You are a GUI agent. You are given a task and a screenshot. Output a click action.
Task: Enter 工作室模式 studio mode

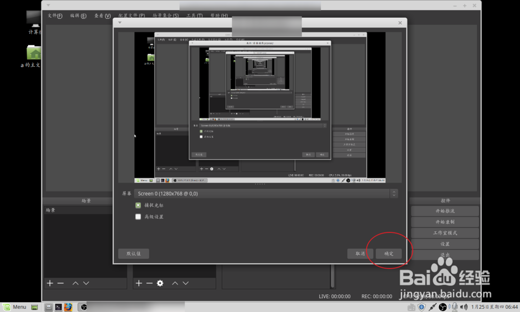pos(445,232)
